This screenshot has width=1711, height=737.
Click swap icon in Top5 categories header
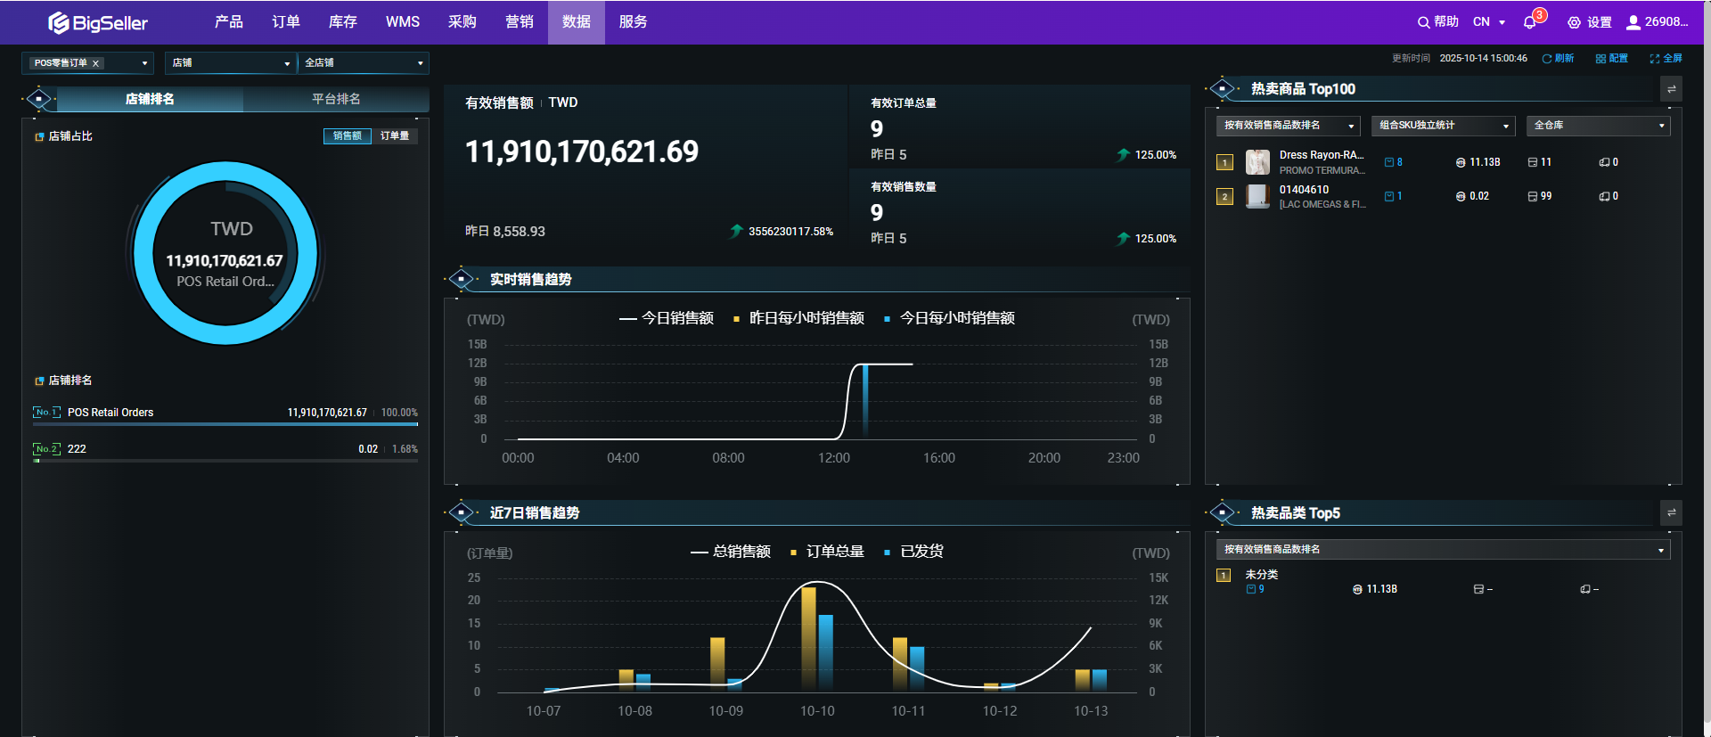[x=1671, y=512]
